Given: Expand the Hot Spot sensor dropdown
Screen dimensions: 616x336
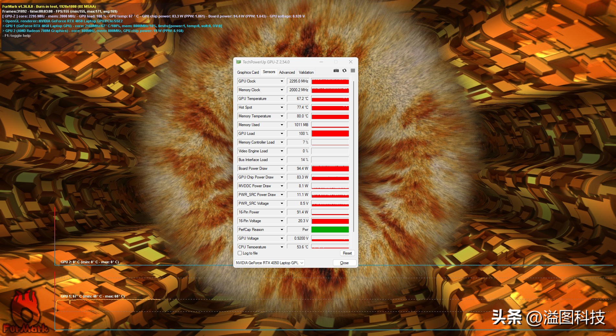Looking at the screenshot, I should coord(282,107).
